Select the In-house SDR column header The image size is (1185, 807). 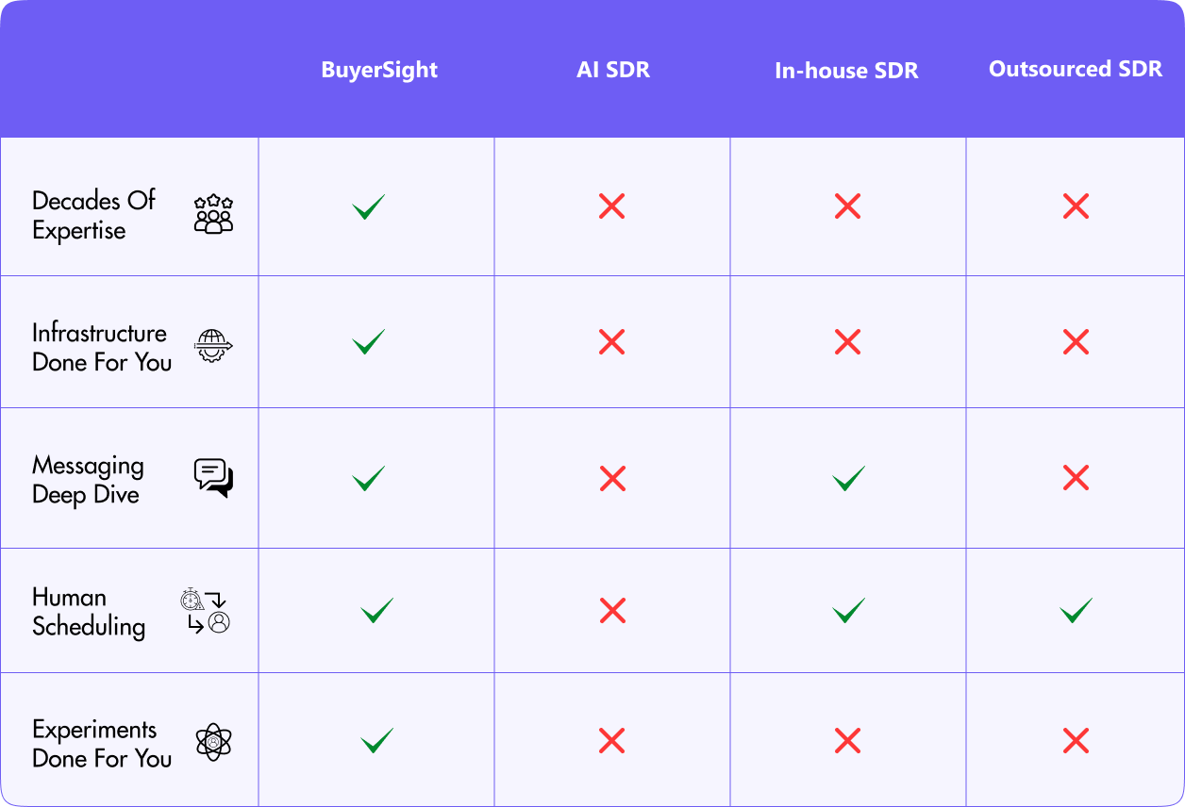tap(846, 71)
